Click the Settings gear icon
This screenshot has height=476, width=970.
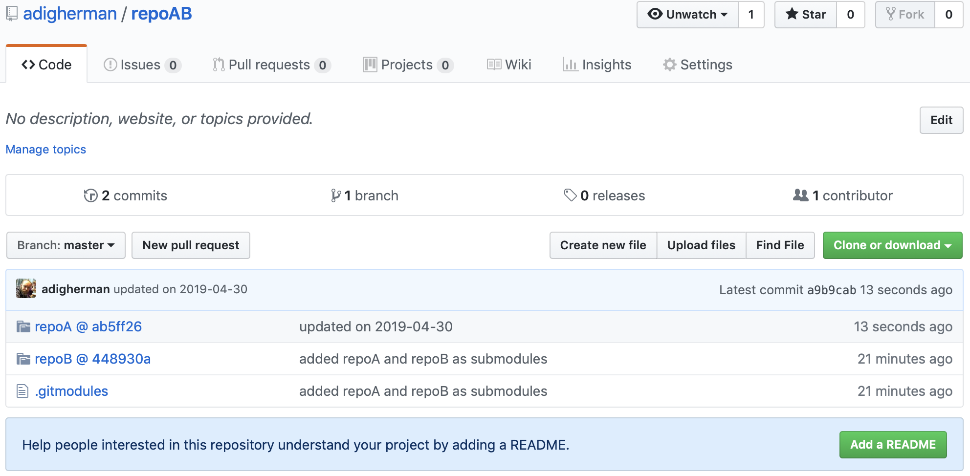pyautogui.click(x=669, y=65)
